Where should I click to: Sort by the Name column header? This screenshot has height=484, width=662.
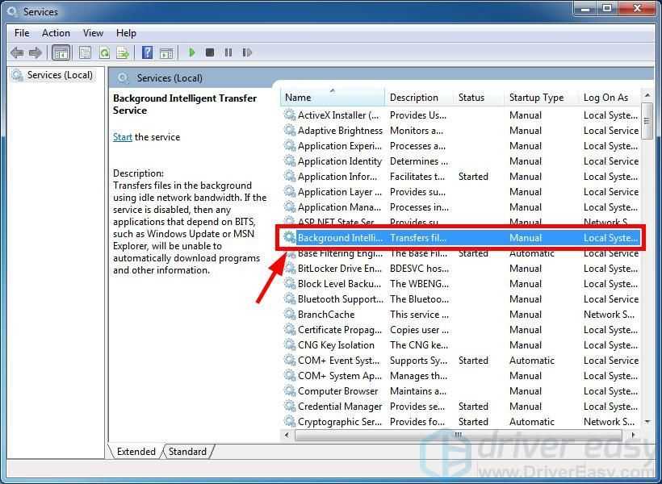[333, 98]
